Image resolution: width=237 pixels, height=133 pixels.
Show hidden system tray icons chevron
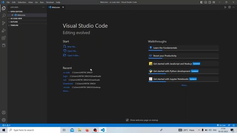coord(199,130)
